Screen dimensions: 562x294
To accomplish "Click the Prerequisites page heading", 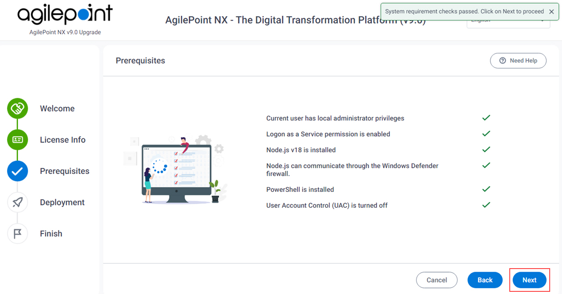I will (x=140, y=60).
